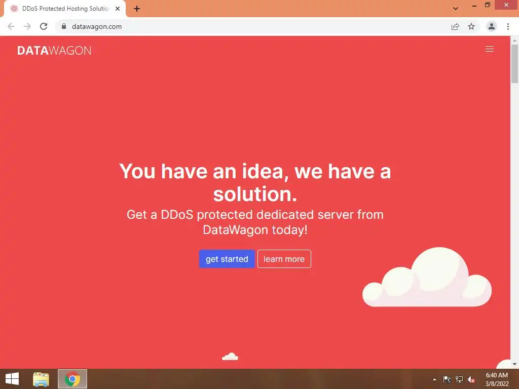Open a new tab with the plus button

click(137, 9)
